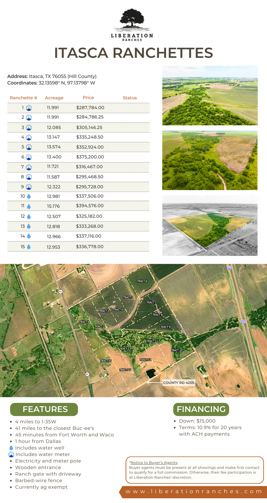Click the Price column header
267x503 pixels.
[x=88, y=98]
